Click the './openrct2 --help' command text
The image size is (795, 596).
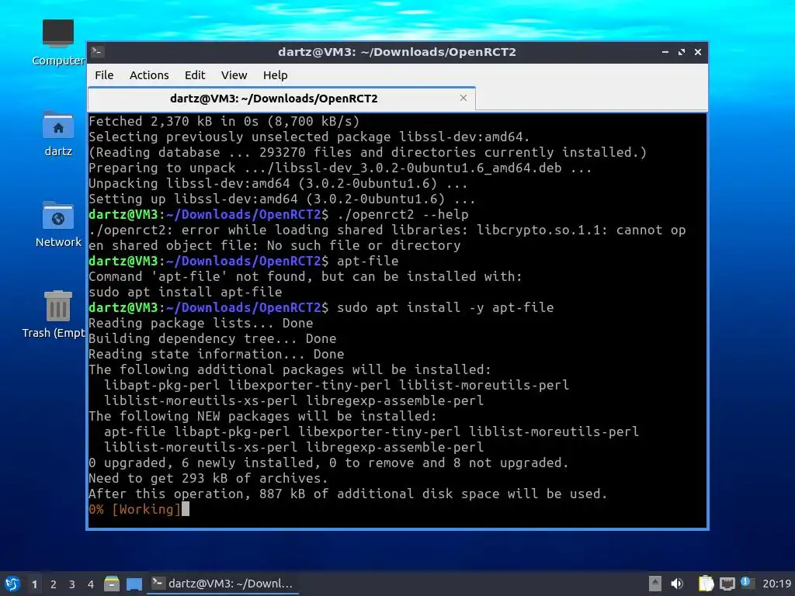point(403,214)
